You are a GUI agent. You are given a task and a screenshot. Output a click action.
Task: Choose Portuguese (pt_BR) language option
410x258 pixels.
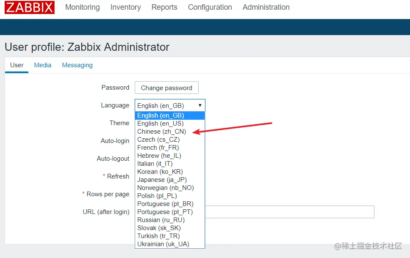(x=170, y=204)
